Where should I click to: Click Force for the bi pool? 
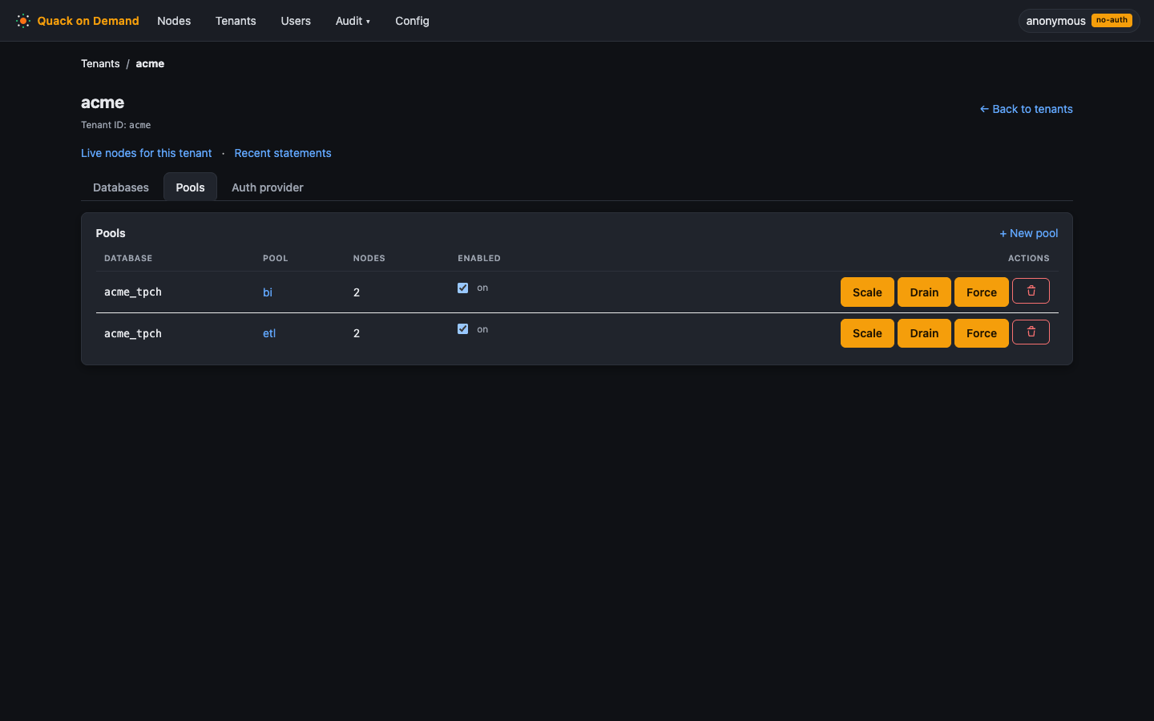[982, 292]
